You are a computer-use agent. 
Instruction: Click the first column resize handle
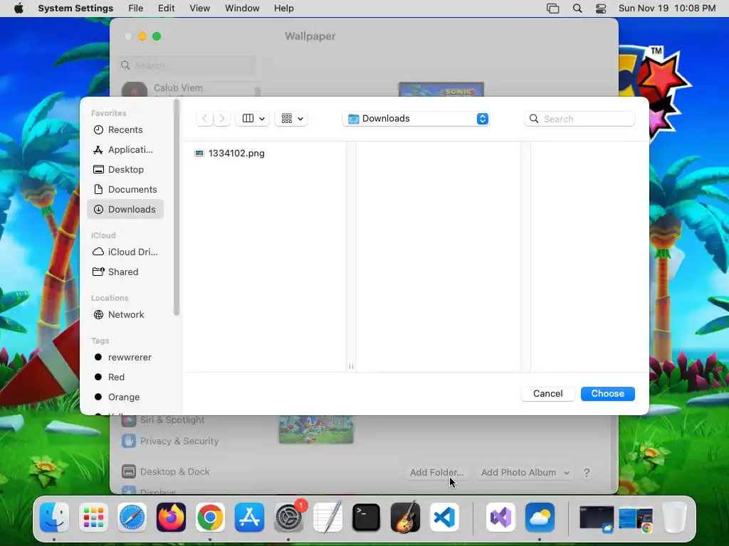tap(351, 366)
